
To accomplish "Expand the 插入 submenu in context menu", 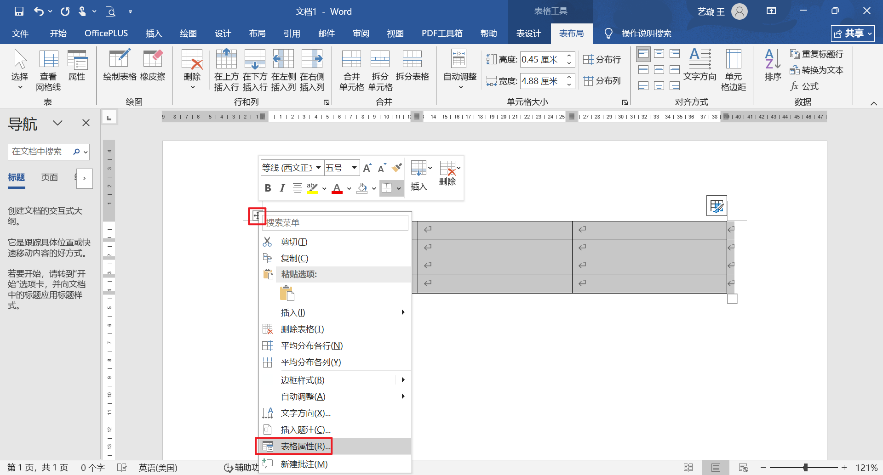I will pos(336,313).
